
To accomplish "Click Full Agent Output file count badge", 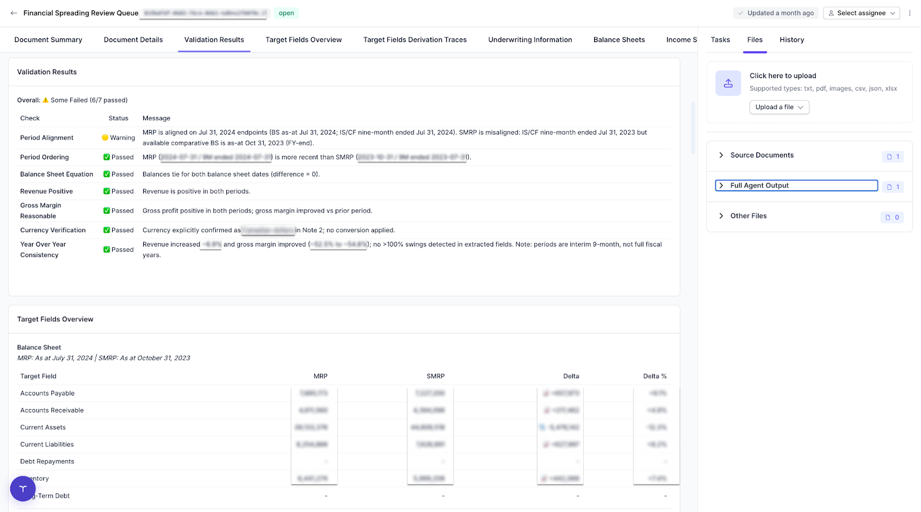I will (x=893, y=187).
